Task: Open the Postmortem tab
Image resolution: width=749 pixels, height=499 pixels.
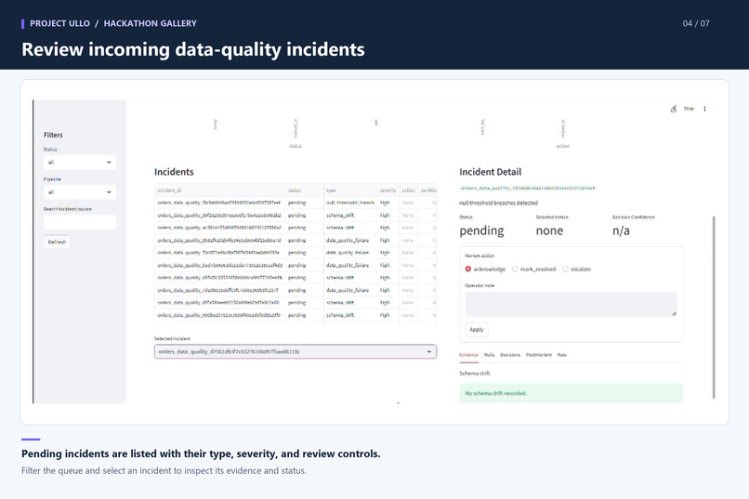Action: (539, 355)
